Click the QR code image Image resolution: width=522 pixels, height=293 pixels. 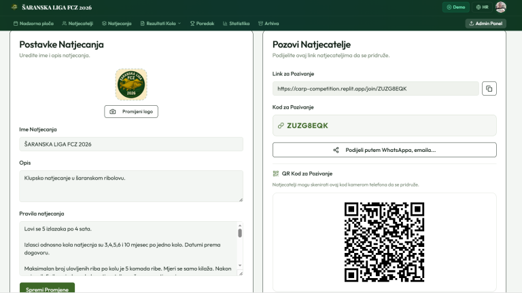384,242
